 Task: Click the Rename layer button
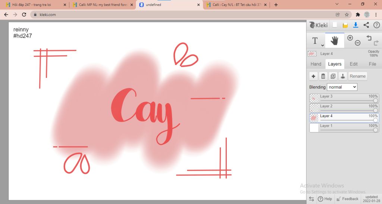(x=358, y=76)
